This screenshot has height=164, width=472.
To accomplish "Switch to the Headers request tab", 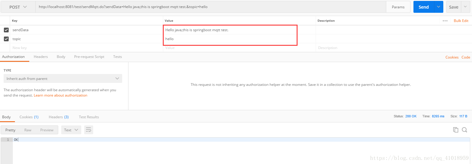I will click(x=41, y=57).
